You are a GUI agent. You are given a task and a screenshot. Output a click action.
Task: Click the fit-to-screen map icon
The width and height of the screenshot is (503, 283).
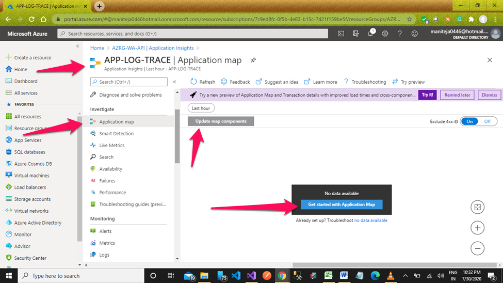[x=477, y=207]
